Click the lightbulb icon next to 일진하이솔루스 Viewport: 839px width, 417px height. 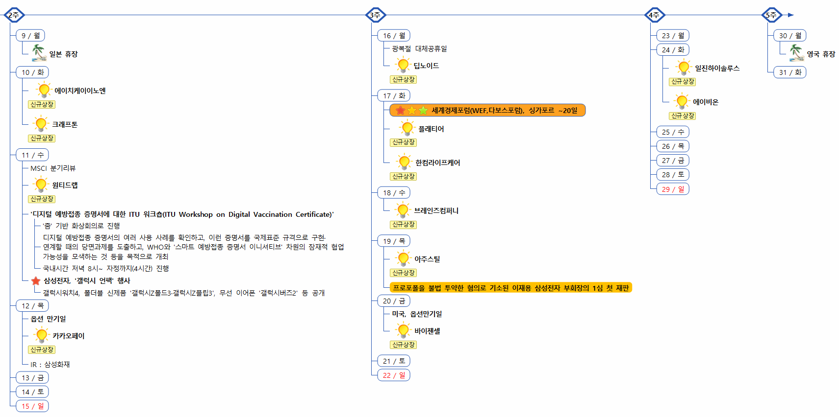pos(684,68)
